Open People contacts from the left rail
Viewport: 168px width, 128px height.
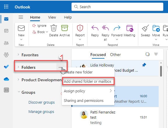click(6, 43)
